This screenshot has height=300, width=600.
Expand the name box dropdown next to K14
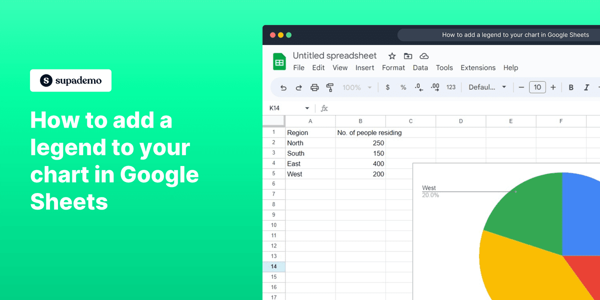pos(306,108)
